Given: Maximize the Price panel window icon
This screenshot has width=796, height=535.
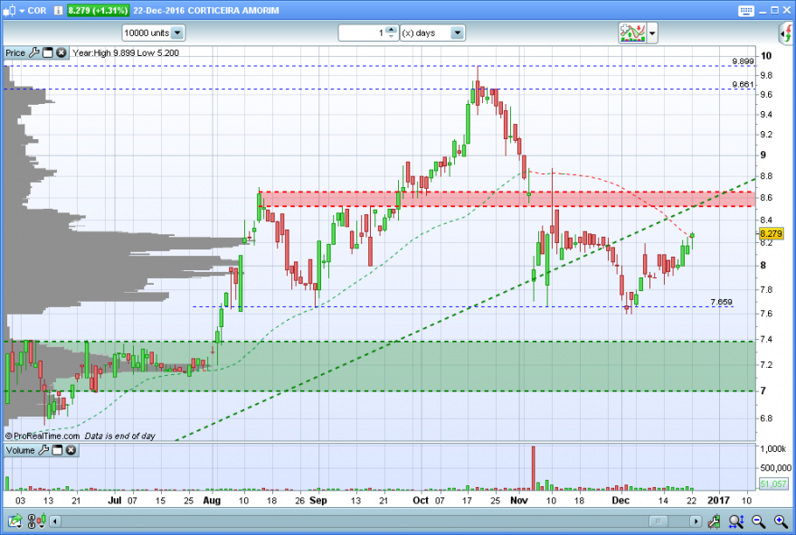Looking at the screenshot, I should pyautogui.click(x=48, y=52).
